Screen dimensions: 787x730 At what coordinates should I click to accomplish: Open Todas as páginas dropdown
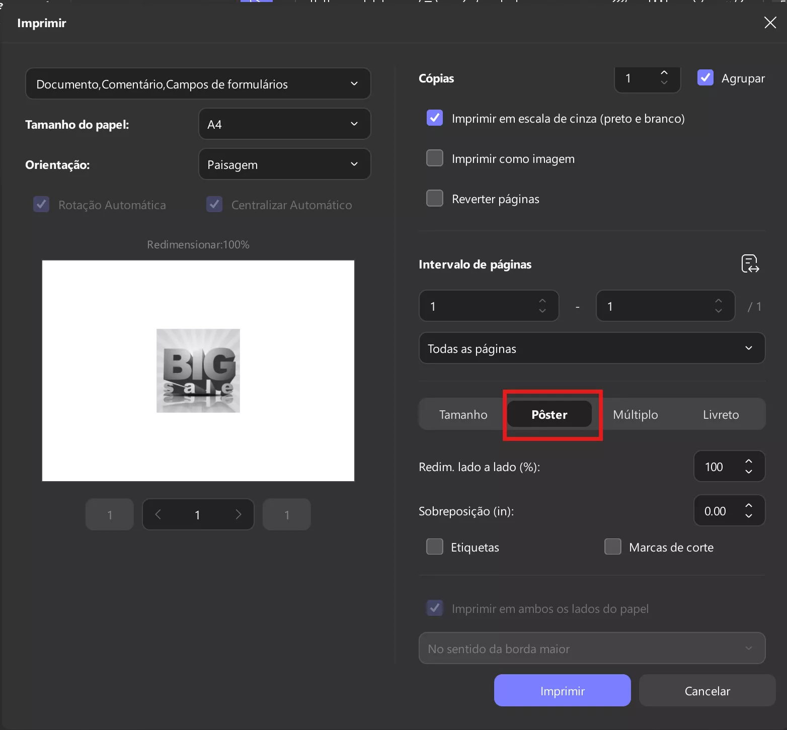click(592, 348)
